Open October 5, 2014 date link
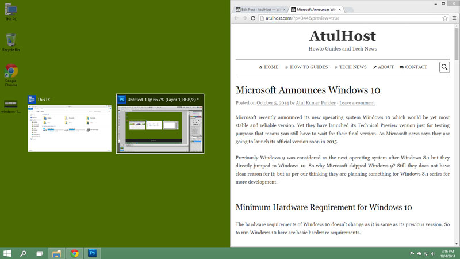This screenshot has height=259, width=460. [x=273, y=103]
